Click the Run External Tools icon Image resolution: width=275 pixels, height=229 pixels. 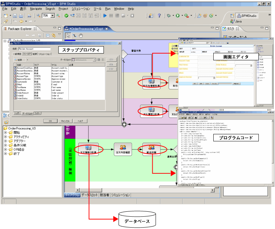[187, 16]
